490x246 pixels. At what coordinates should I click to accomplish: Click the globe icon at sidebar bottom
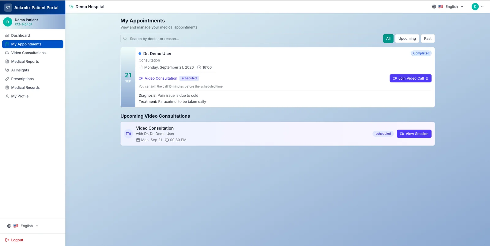point(9,226)
